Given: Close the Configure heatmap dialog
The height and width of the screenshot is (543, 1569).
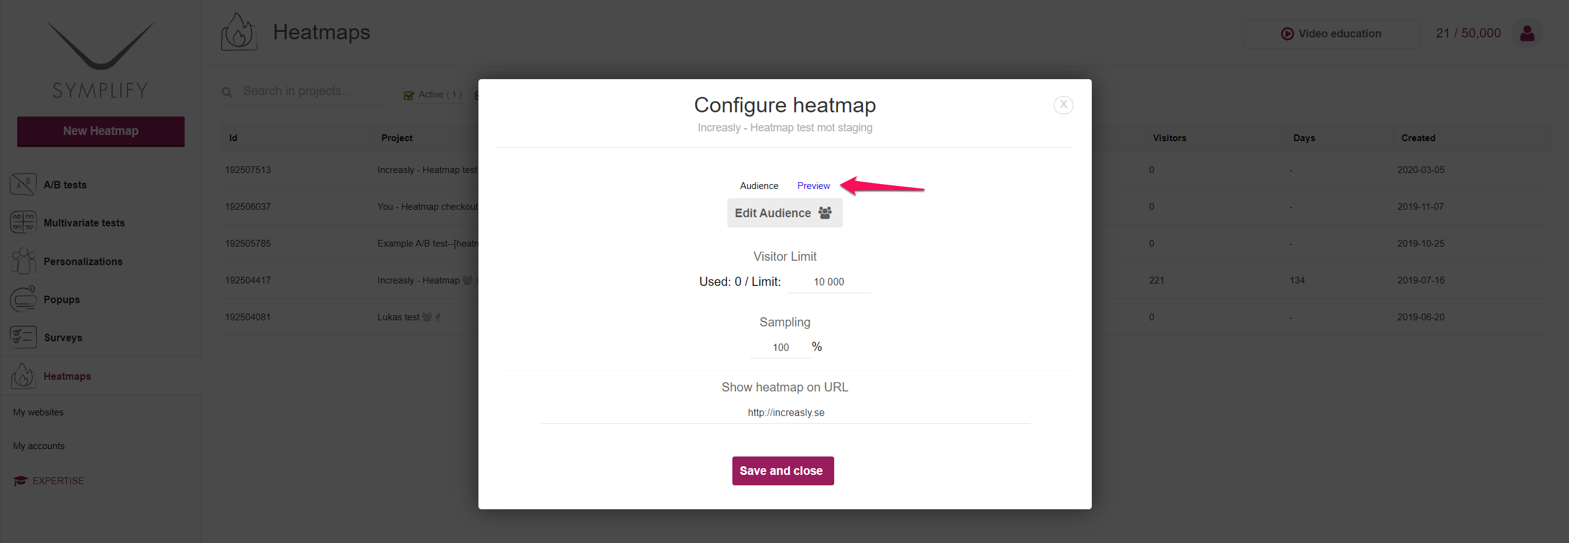Looking at the screenshot, I should 1063,105.
